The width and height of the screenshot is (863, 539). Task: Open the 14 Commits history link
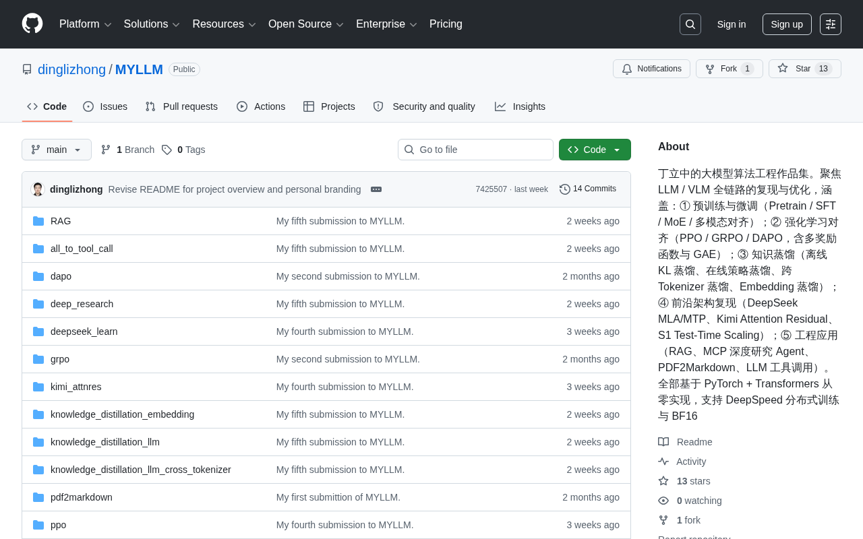(x=588, y=189)
